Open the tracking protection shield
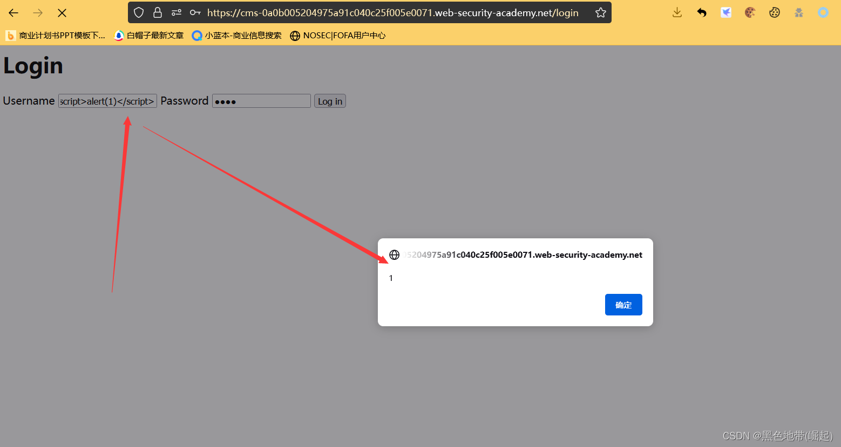Viewport: 841px width, 447px height. (139, 12)
